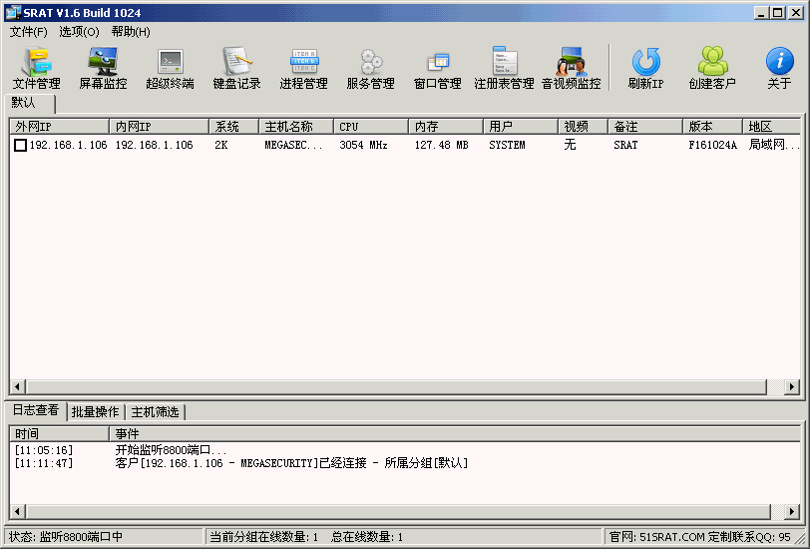Image resolution: width=810 pixels, height=549 pixels.
Task: Open 注册表管理 registry manager
Action: click(504, 68)
